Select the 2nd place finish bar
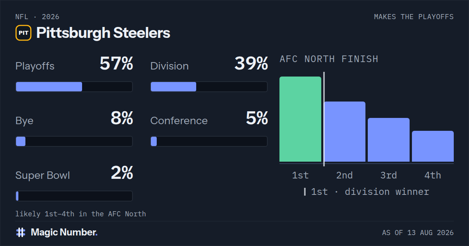The width and height of the screenshot is (469, 246). tap(344, 132)
